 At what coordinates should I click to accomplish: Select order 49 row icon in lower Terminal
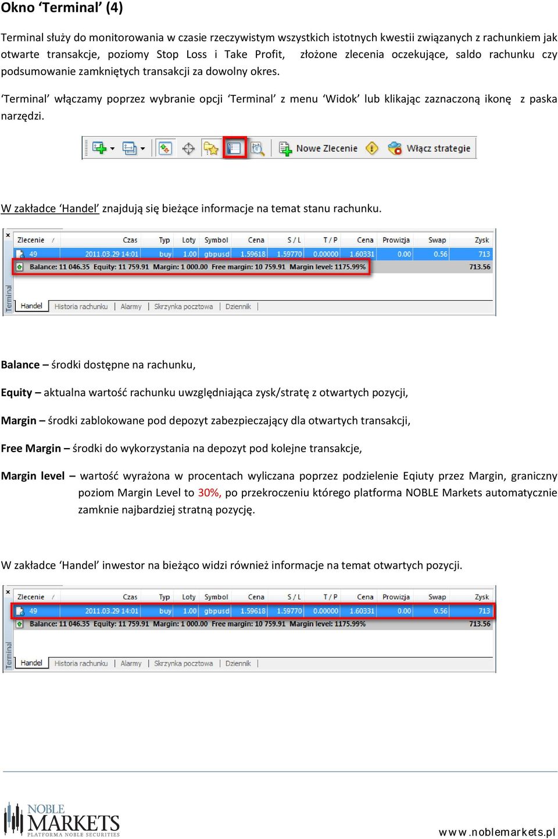coord(20,611)
